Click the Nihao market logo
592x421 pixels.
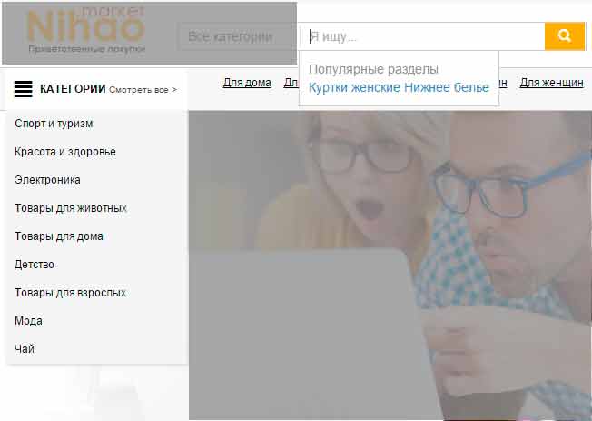point(86,30)
